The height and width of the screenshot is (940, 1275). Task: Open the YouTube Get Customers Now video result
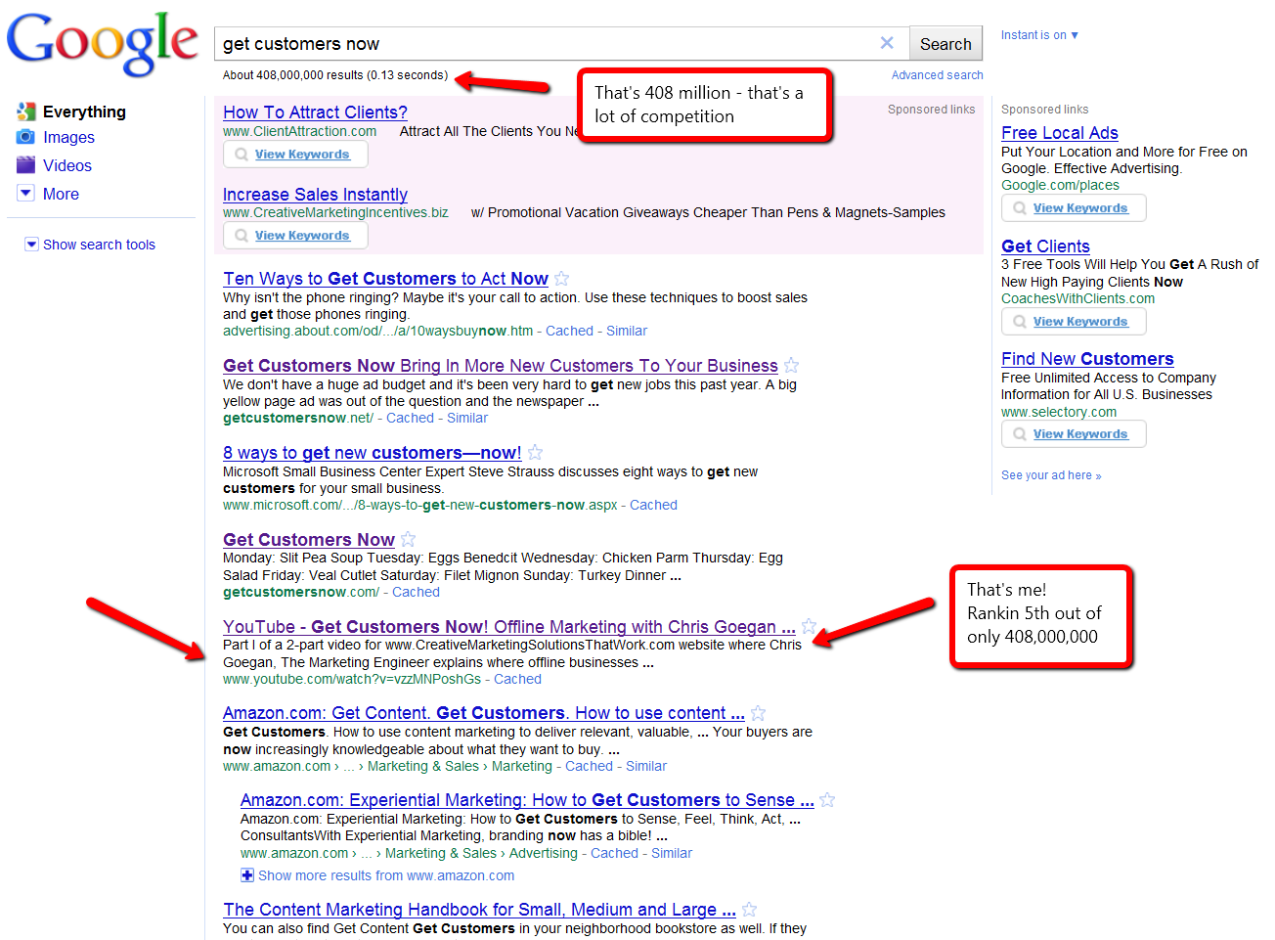pos(508,627)
